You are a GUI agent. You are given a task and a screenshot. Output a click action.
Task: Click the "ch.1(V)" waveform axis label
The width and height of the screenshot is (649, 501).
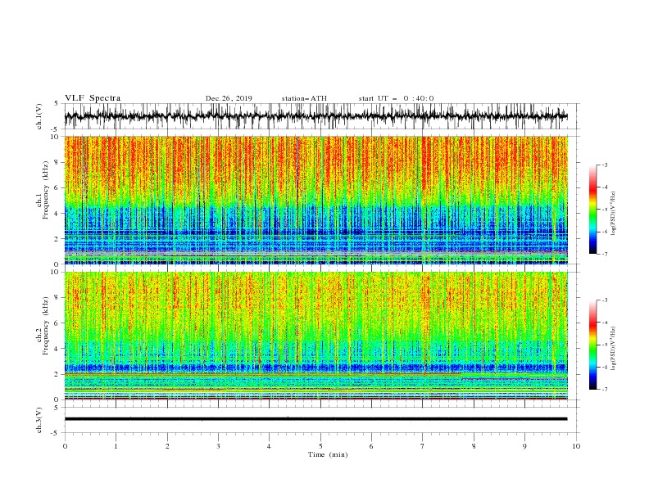point(39,116)
